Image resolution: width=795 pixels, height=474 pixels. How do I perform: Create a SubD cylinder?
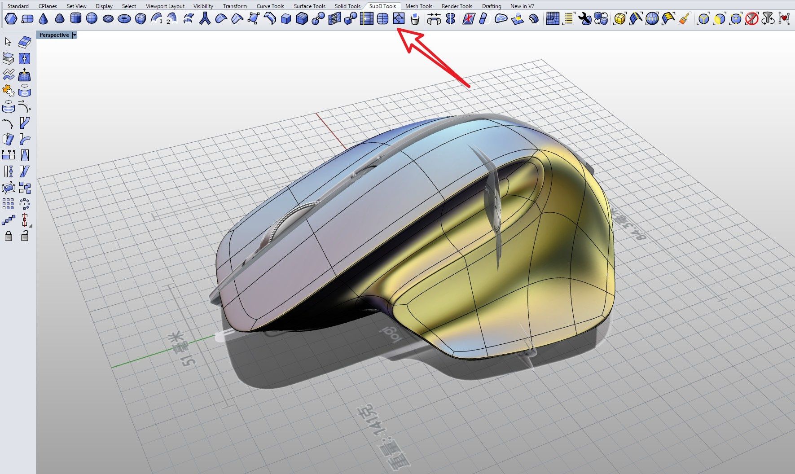[75, 18]
